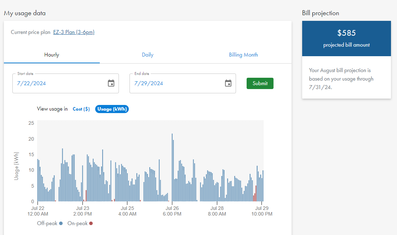Screen dimensions: 397x235
Task: Select the Hourly tab
Action: pyautogui.click(x=52, y=55)
